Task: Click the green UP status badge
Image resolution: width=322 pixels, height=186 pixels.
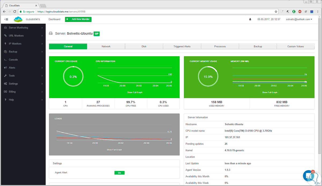Action: pyautogui.click(x=97, y=34)
